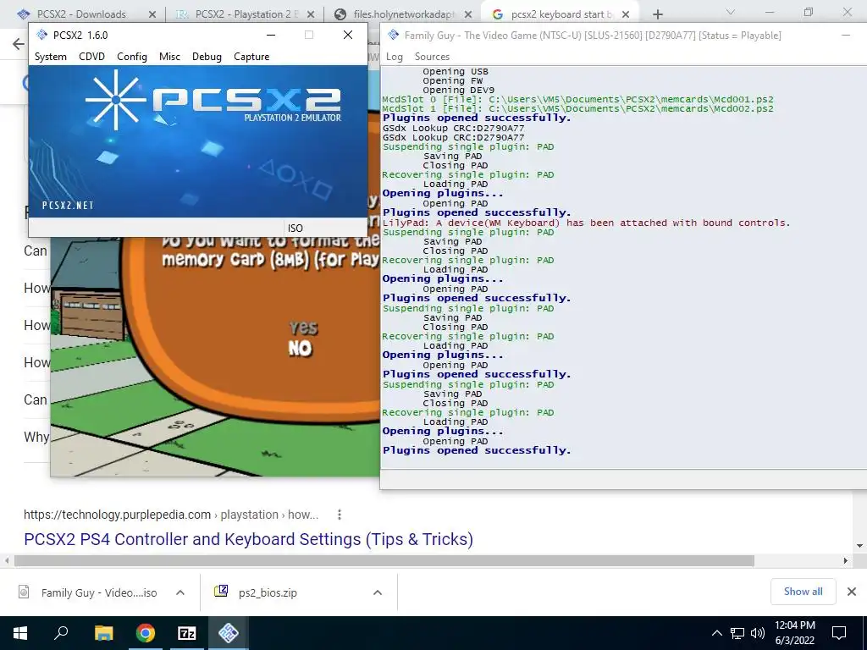Switch to PCSX2 - Downloads browser tab

click(x=81, y=14)
